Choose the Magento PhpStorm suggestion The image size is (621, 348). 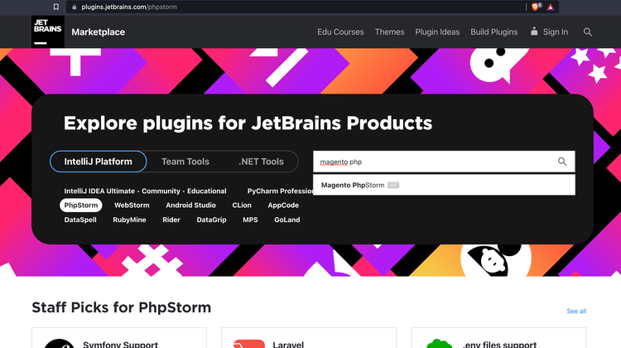pos(444,185)
